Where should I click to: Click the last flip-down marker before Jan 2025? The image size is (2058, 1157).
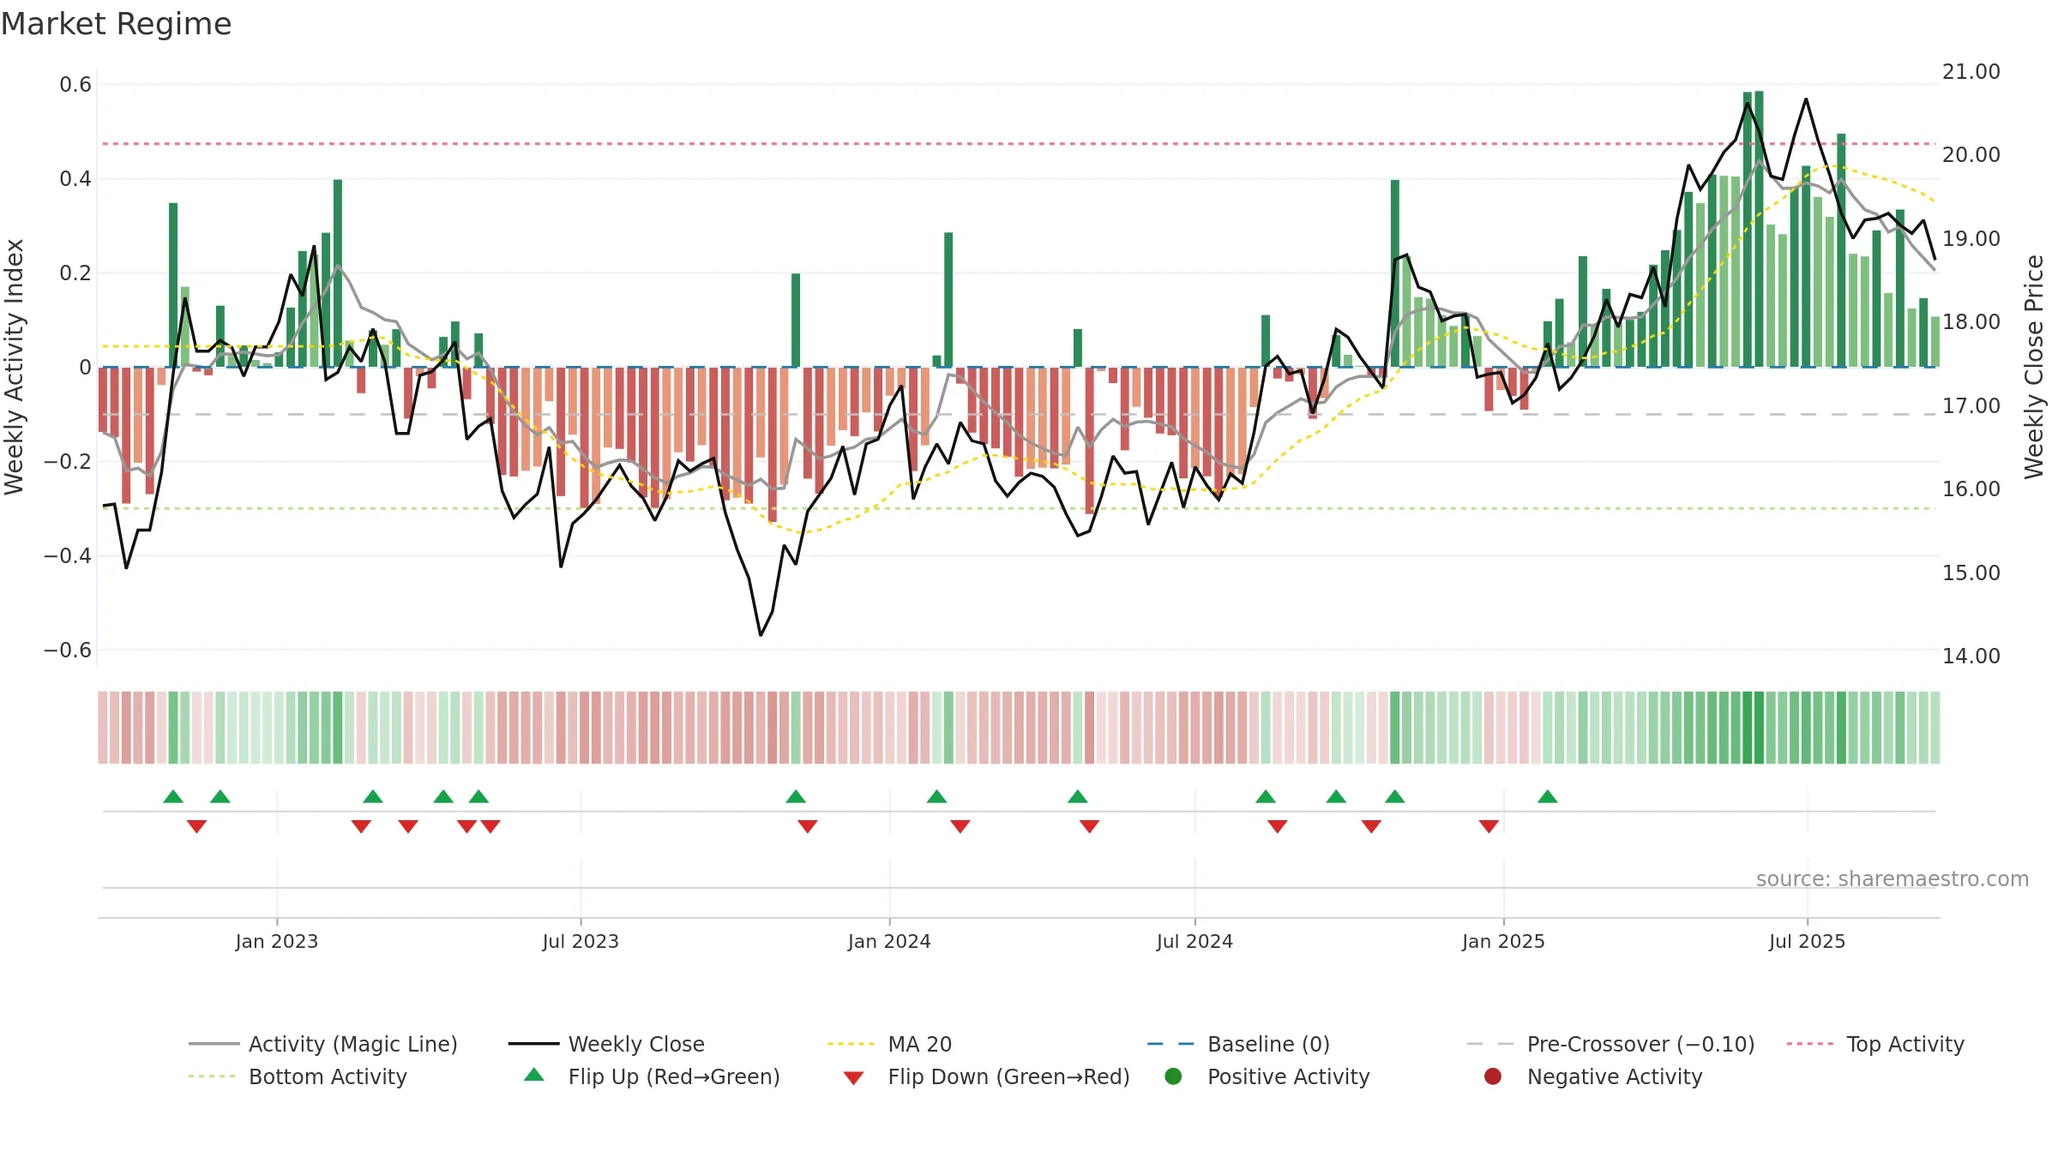click(1489, 826)
